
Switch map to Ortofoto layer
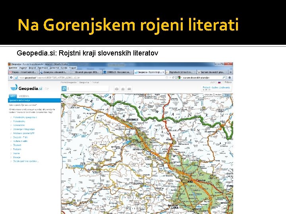208,95
